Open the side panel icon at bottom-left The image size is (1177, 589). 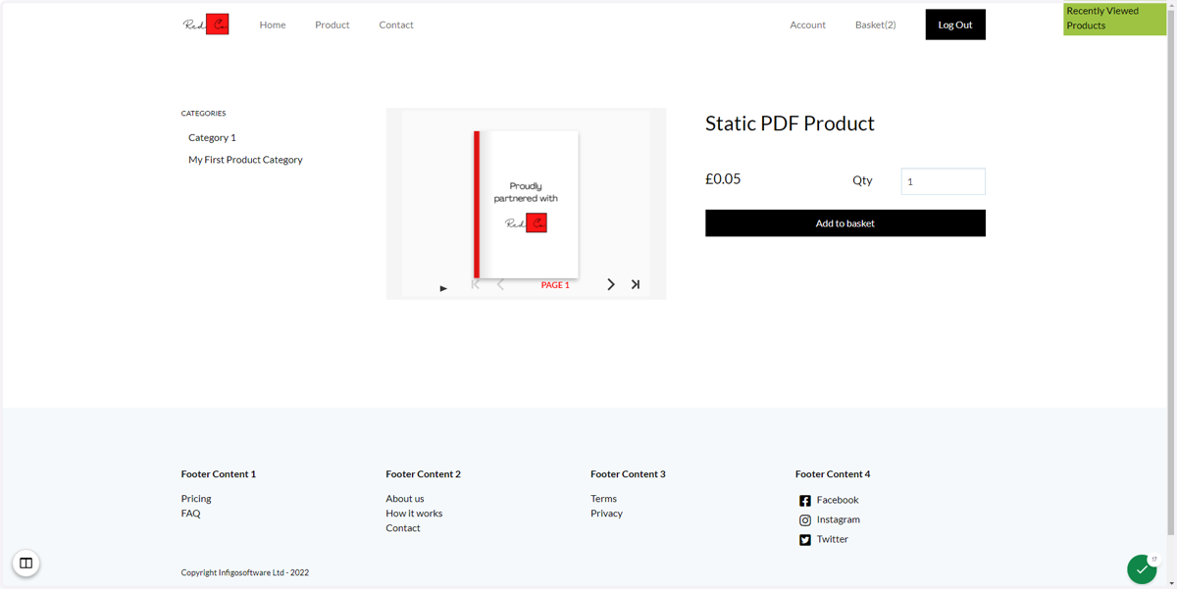[x=26, y=564]
